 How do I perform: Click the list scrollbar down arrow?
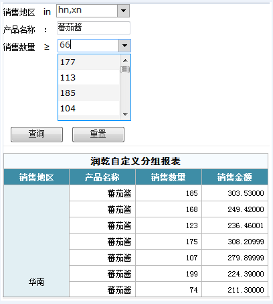(125, 115)
